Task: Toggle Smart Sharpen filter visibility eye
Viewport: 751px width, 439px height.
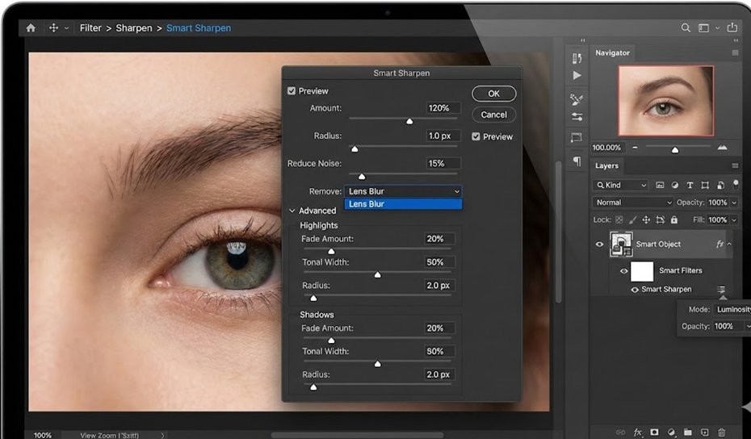Action: [635, 290]
